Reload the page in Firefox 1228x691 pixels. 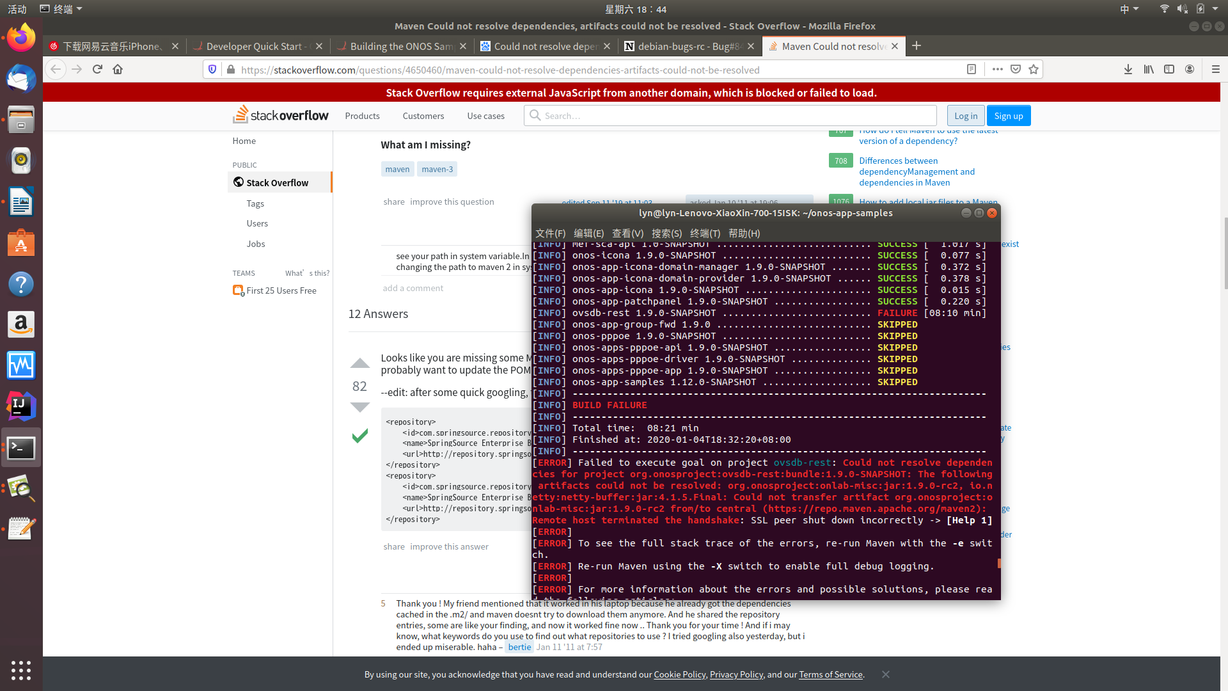point(97,69)
